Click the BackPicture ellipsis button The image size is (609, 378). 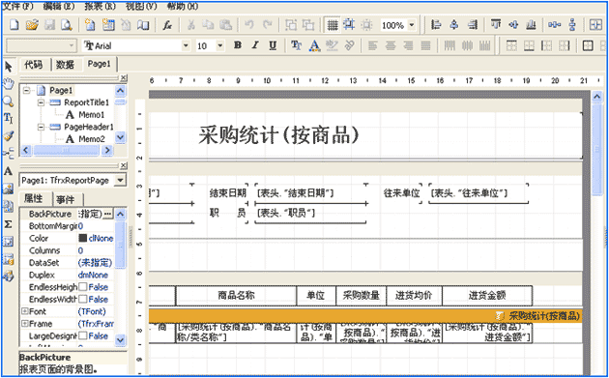107,214
